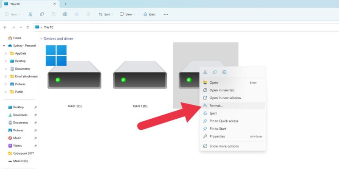The image size is (339, 169).
Task: Select the MAGI II (D:) drive
Action: tap(140, 76)
